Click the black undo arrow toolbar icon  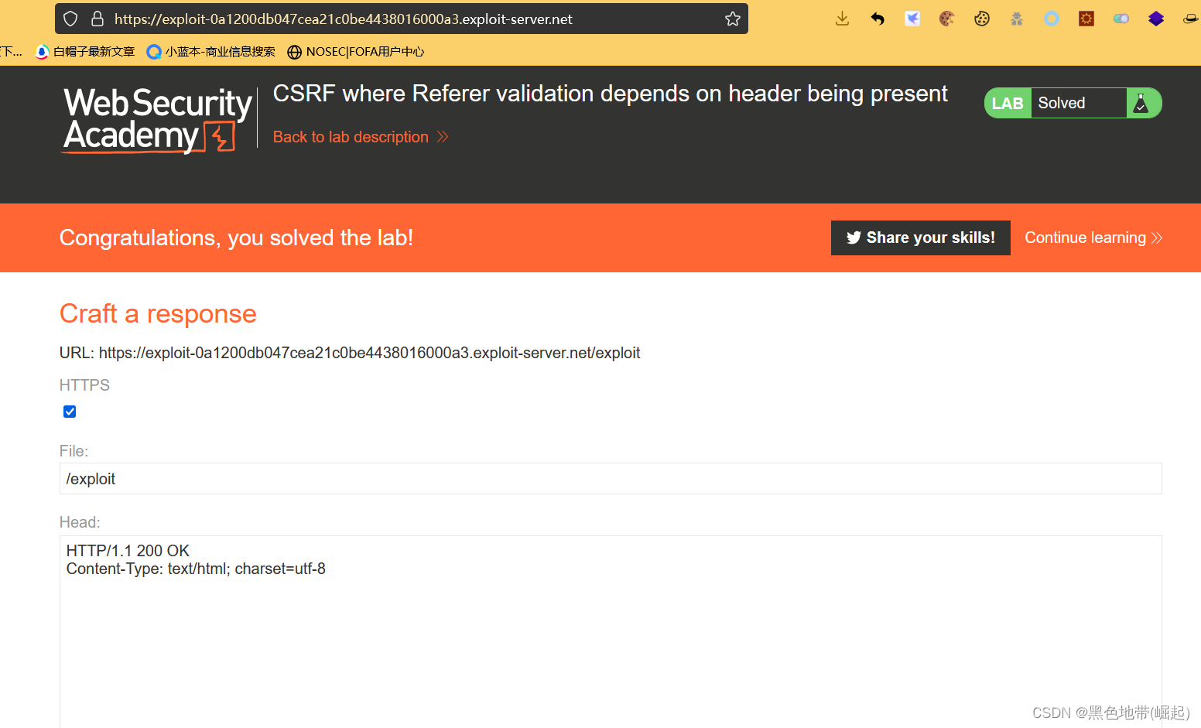878,19
